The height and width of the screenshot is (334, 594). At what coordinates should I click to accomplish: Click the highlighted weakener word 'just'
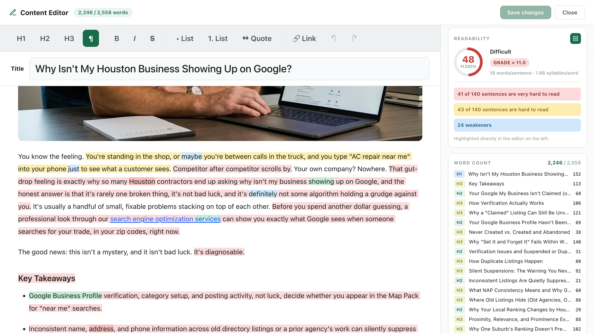[74, 169]
